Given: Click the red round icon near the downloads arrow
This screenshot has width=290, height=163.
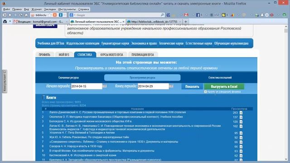Looking at the screenshot, I should click(x=272, y=15).
